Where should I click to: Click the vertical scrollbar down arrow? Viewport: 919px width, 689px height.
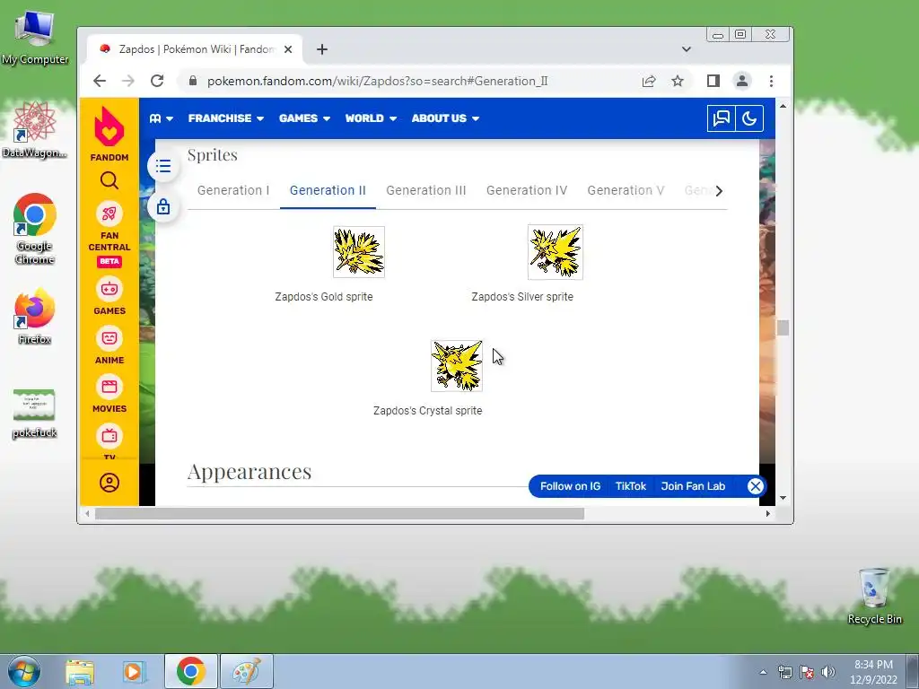[783, 498]
